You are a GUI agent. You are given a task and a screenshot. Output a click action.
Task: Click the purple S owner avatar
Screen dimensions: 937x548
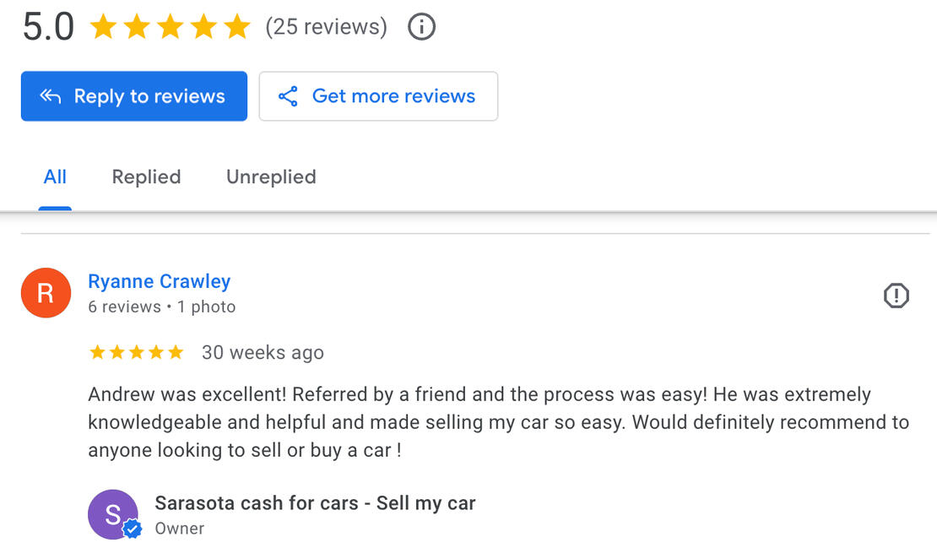point(112,514)
